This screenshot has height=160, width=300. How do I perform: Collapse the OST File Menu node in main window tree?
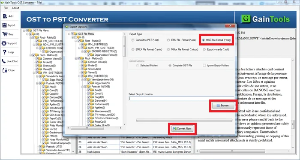(x=24, y=30)
